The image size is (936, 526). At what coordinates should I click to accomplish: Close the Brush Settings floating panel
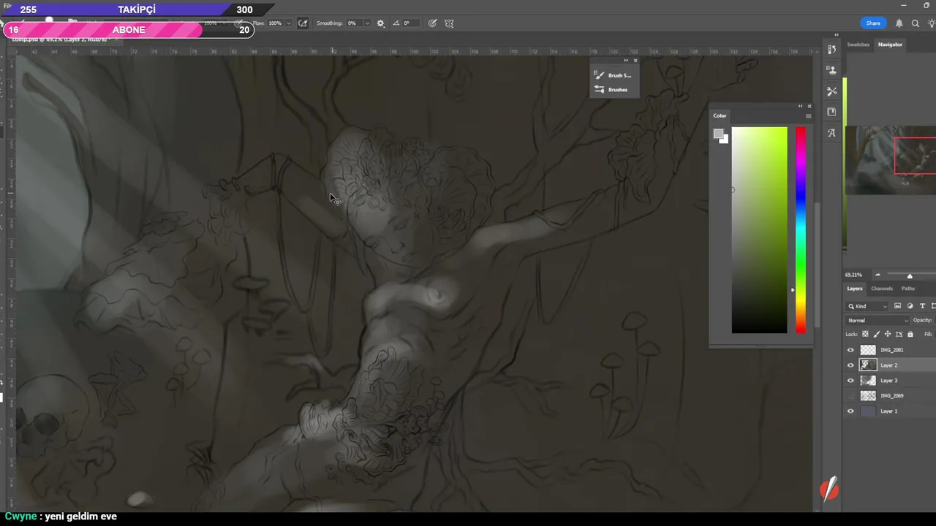tap(635, 61)
